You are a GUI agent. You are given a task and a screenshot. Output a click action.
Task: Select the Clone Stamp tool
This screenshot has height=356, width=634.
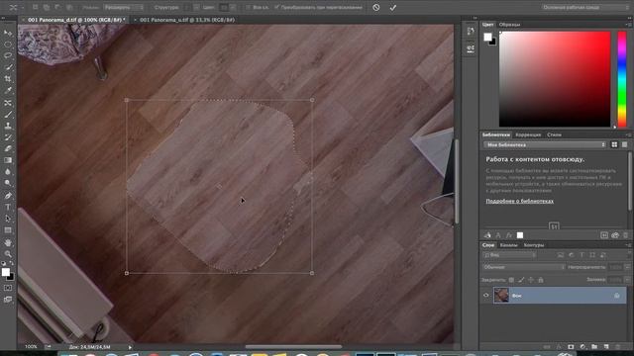(8, 126)
